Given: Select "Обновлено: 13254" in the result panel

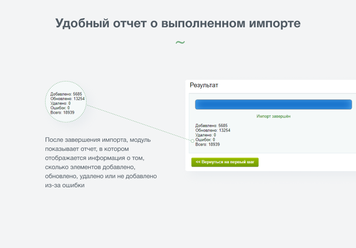Looking at the screenshot, I should tap(213, 130).
